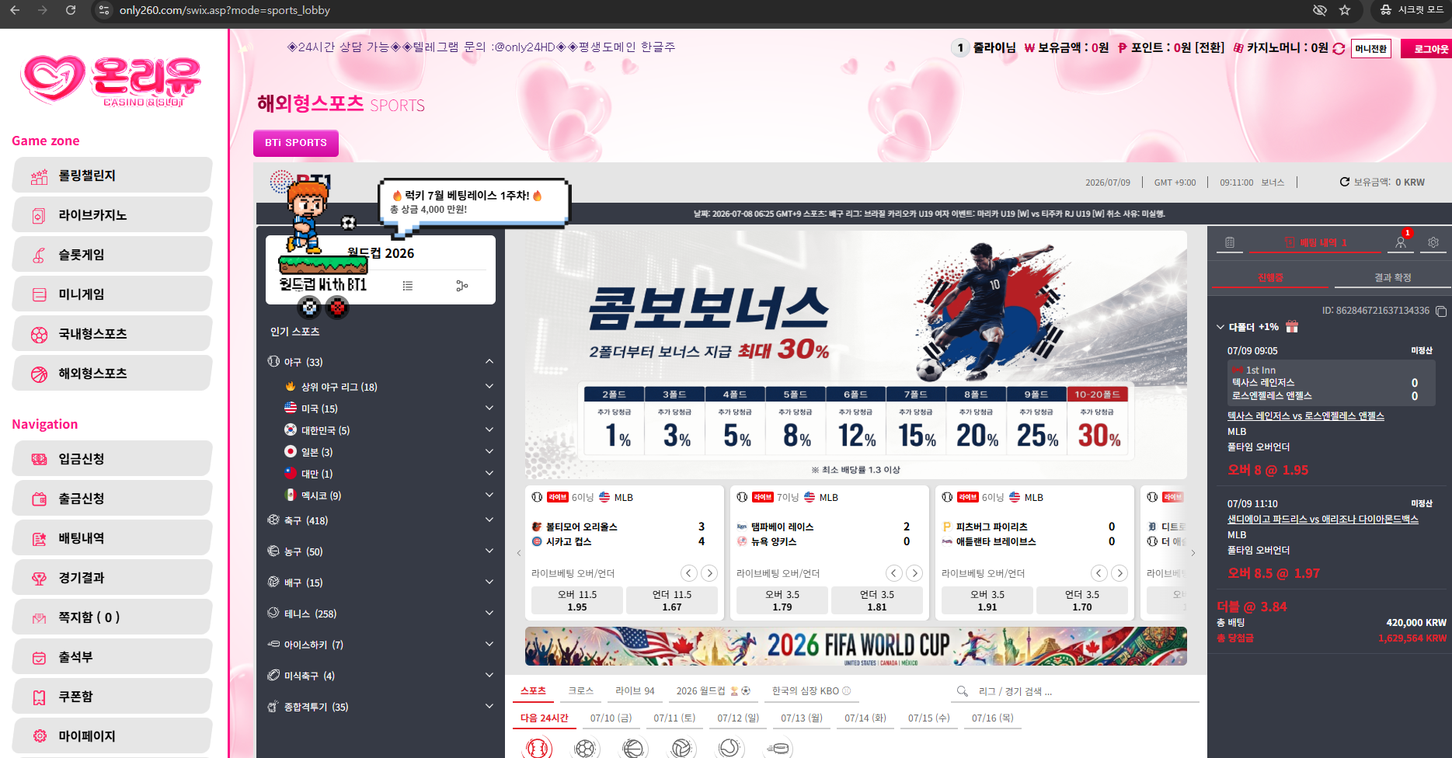1452x758 pixels.
Task: Copy the bet ID with copy icon
Action: coord(1441,311)
